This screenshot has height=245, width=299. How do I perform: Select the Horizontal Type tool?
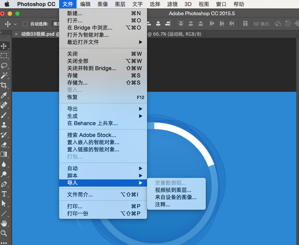pos(4,194)
